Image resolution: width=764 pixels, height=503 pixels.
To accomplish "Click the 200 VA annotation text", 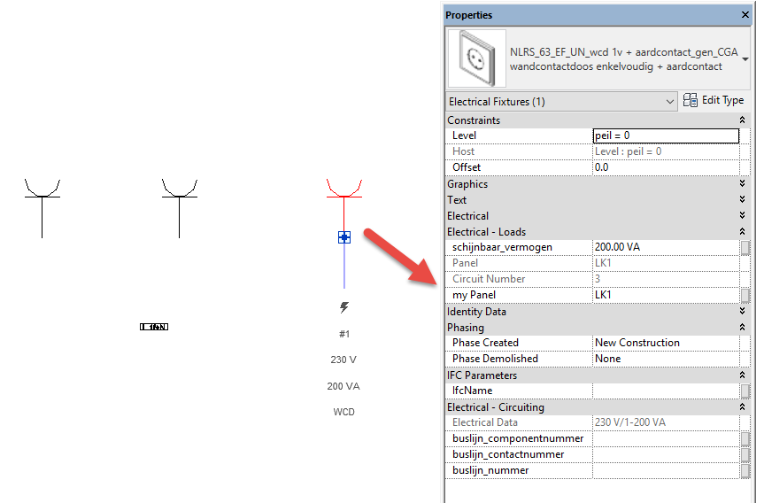I will pos(343,386).
